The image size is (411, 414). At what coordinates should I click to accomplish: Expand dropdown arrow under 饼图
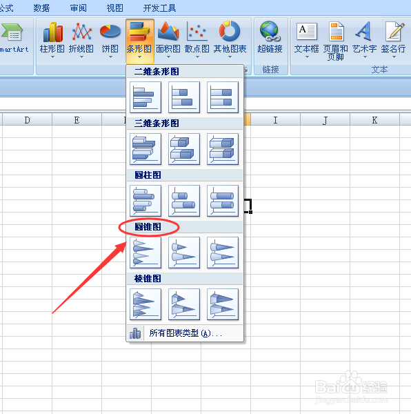110,57
